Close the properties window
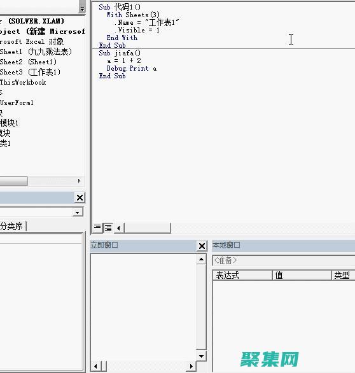The height and width of the screenshot is (373, 355). (x=80, y=197)
